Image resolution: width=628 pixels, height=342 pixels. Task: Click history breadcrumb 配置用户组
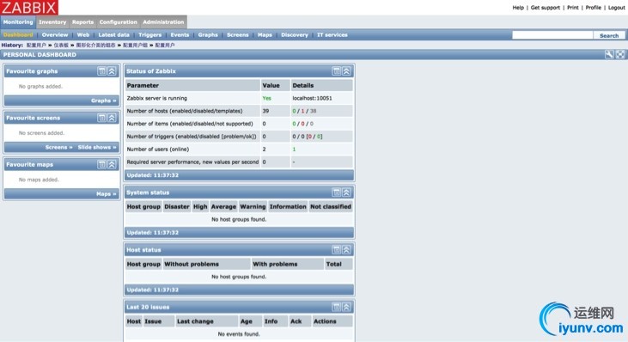[x=136, y=46]
